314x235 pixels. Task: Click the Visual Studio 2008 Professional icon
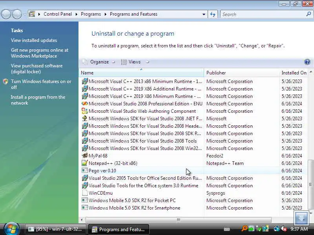[85, 103]
